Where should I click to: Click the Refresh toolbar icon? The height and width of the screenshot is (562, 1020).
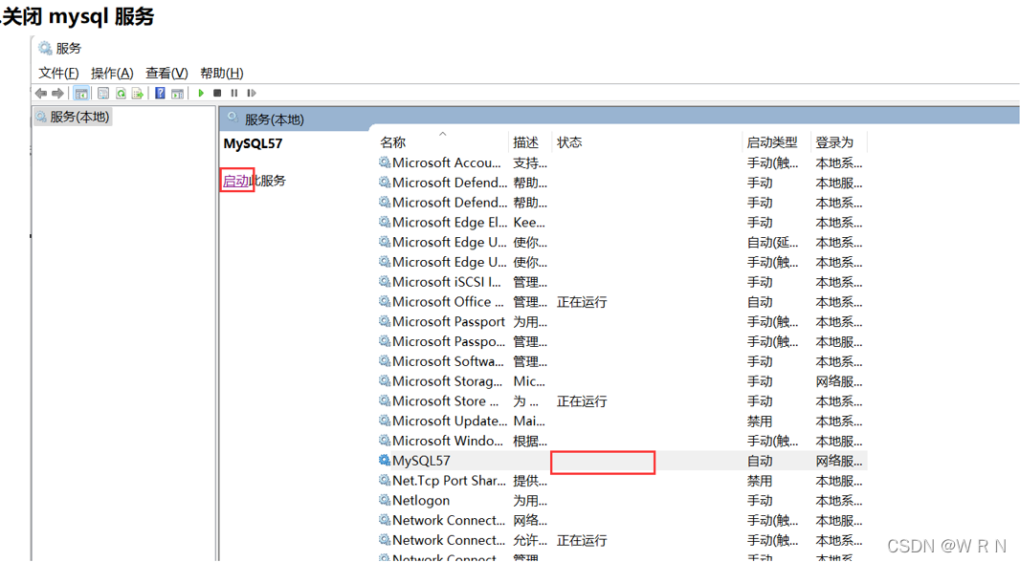tap(121, 94)
